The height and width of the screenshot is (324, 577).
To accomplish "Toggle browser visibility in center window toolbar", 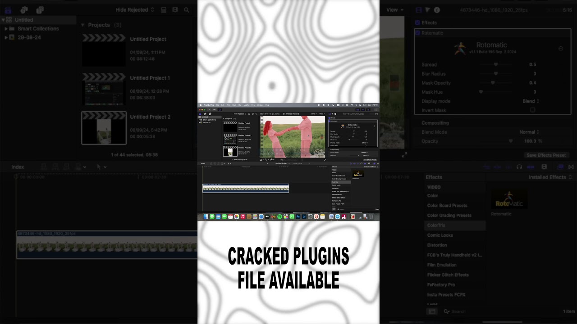I will (x=357, y=110).
